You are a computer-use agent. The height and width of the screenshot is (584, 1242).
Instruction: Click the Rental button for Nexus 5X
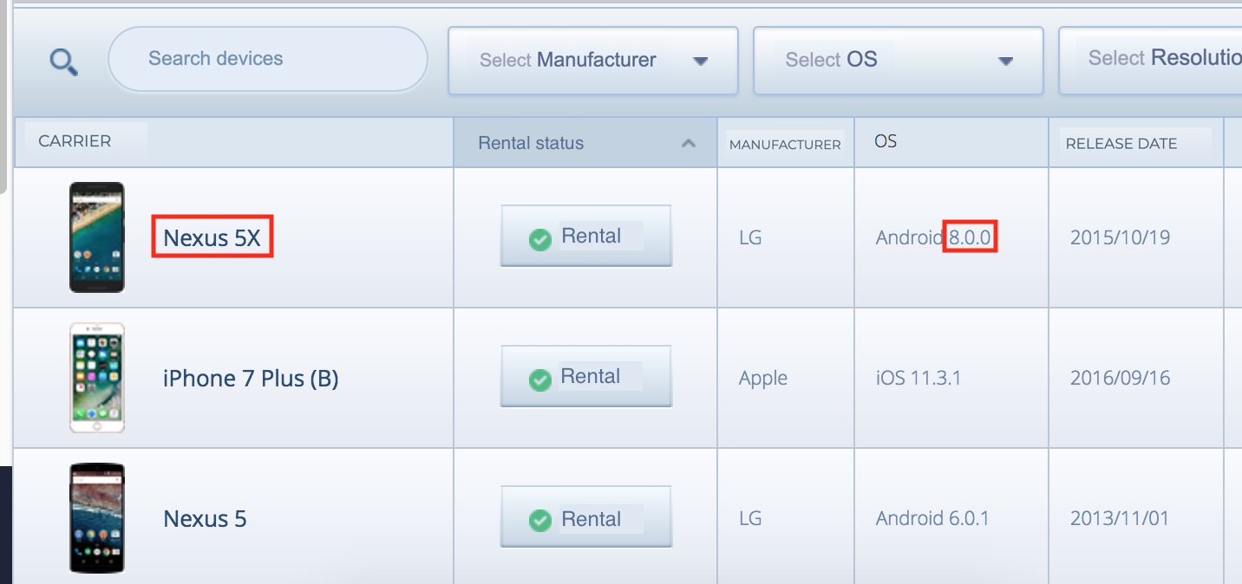tap(586, 236)
